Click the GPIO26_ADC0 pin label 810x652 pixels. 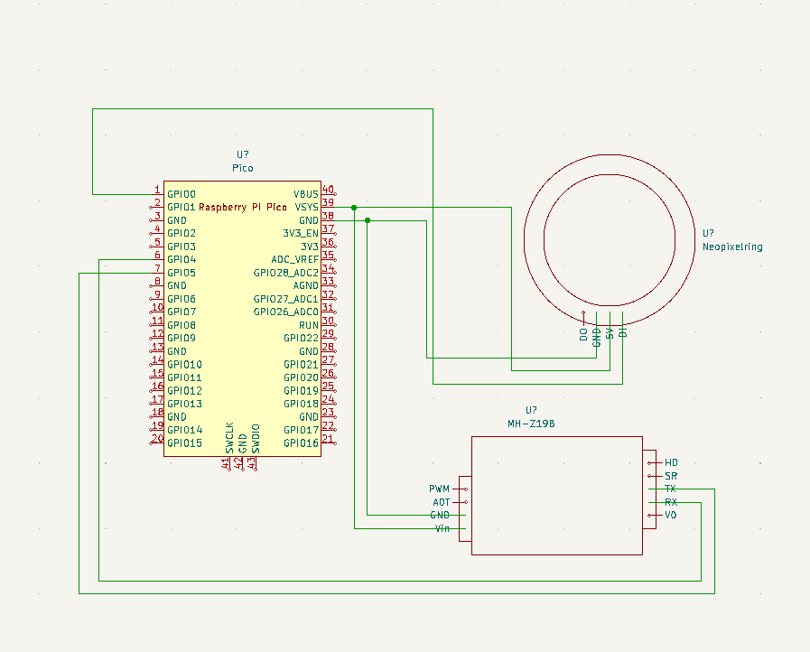click(285, 312)
